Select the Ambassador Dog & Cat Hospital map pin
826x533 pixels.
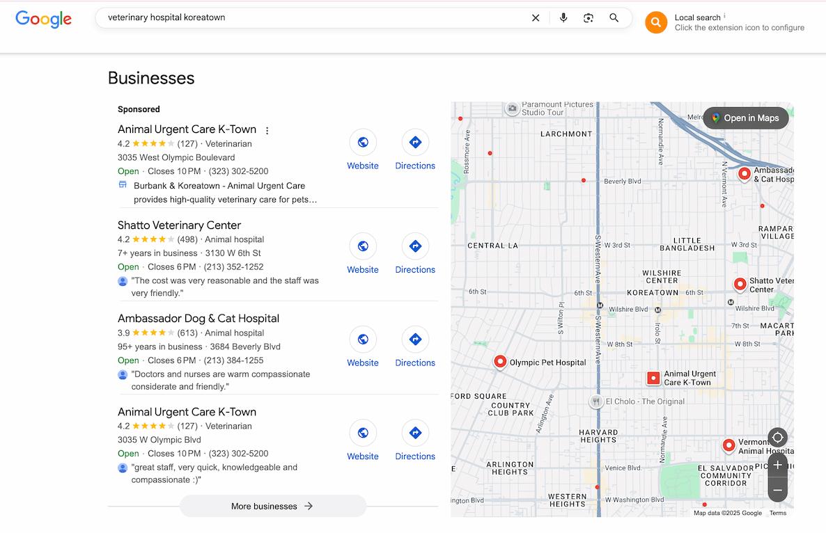(745, 174)
